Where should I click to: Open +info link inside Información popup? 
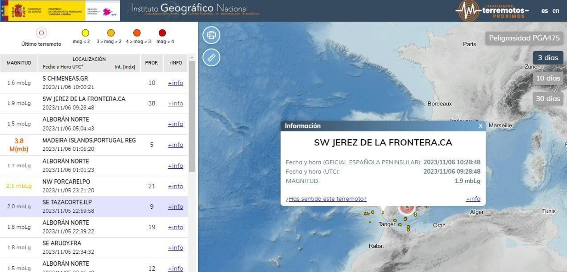click(473, 199)
